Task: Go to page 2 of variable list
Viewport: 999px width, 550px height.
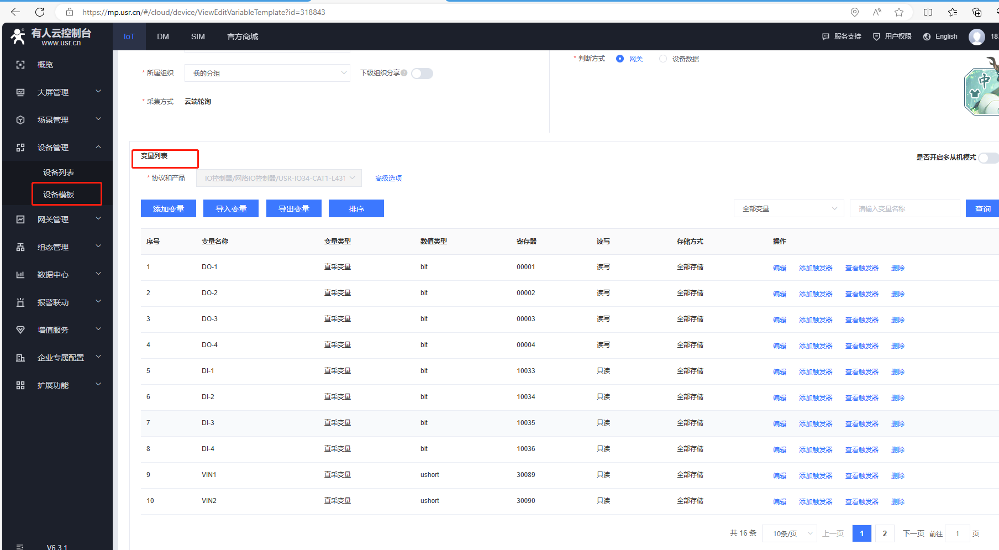Action: click(x=885, y=533)
